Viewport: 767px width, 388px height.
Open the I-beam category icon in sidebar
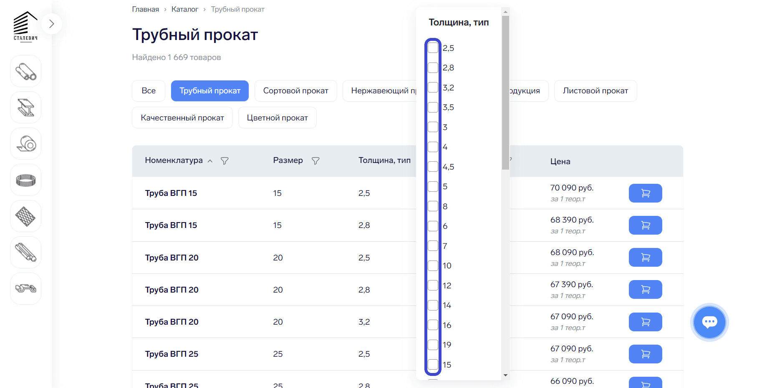pos(26,108)
